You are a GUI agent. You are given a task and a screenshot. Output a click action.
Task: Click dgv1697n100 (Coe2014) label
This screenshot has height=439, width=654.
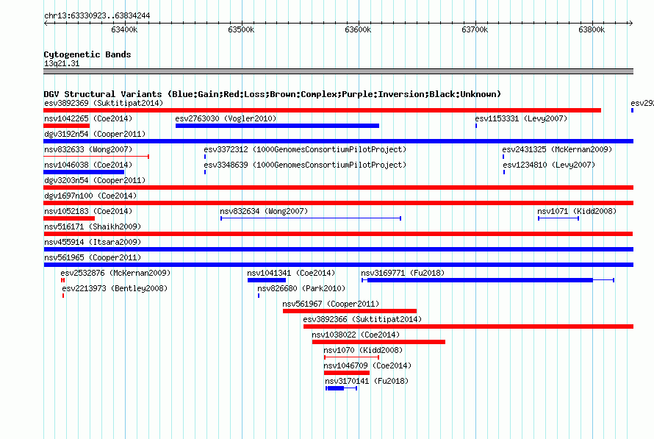click(90, 196)
